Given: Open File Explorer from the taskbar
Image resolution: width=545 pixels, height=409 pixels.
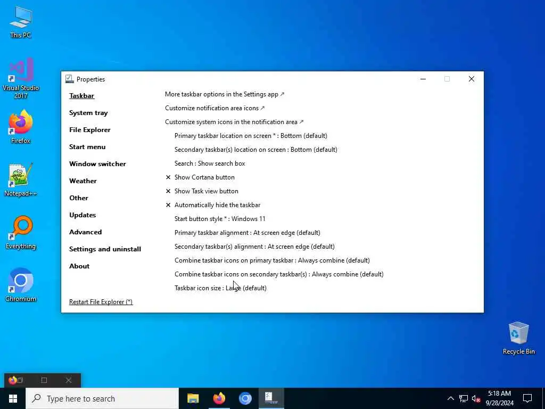Looking at the screenshot, I should [x=193, y=398].
